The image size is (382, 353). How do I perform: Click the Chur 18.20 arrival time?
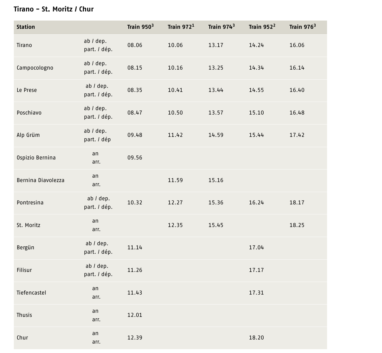point(257,338)
